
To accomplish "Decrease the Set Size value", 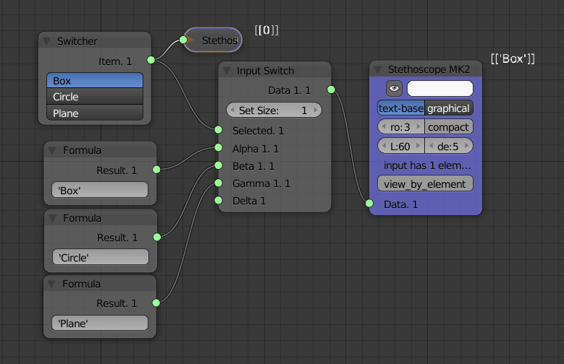I will click(232, 110).
